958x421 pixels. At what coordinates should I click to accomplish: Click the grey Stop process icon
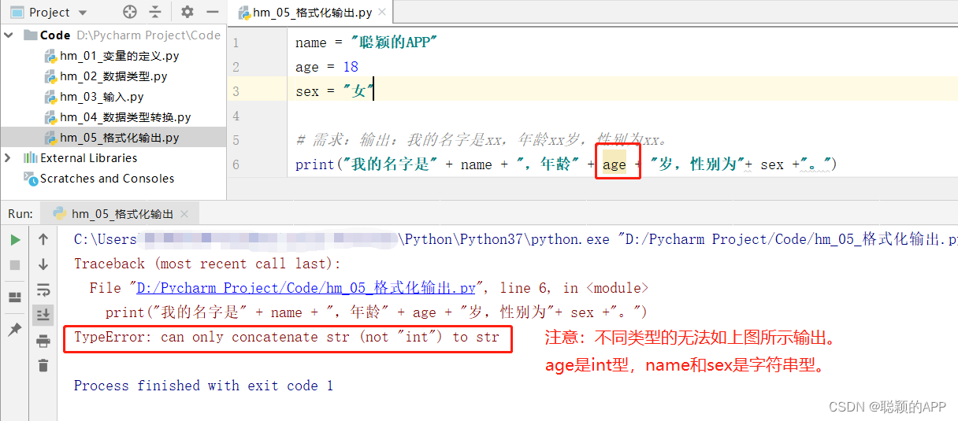[x=15, y=265]
